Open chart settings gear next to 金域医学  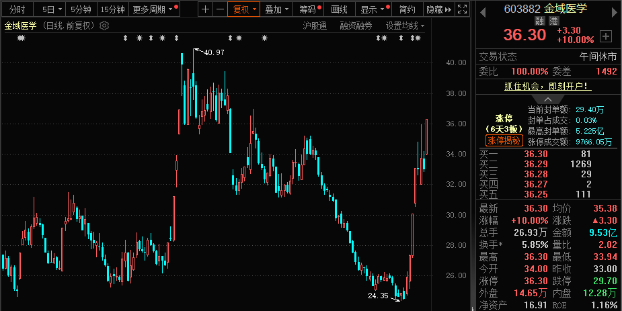(104, 26)
